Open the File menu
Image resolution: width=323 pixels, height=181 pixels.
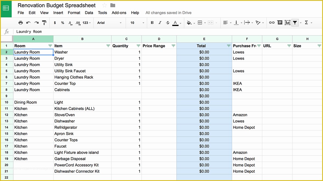click(x=21, y=13)
